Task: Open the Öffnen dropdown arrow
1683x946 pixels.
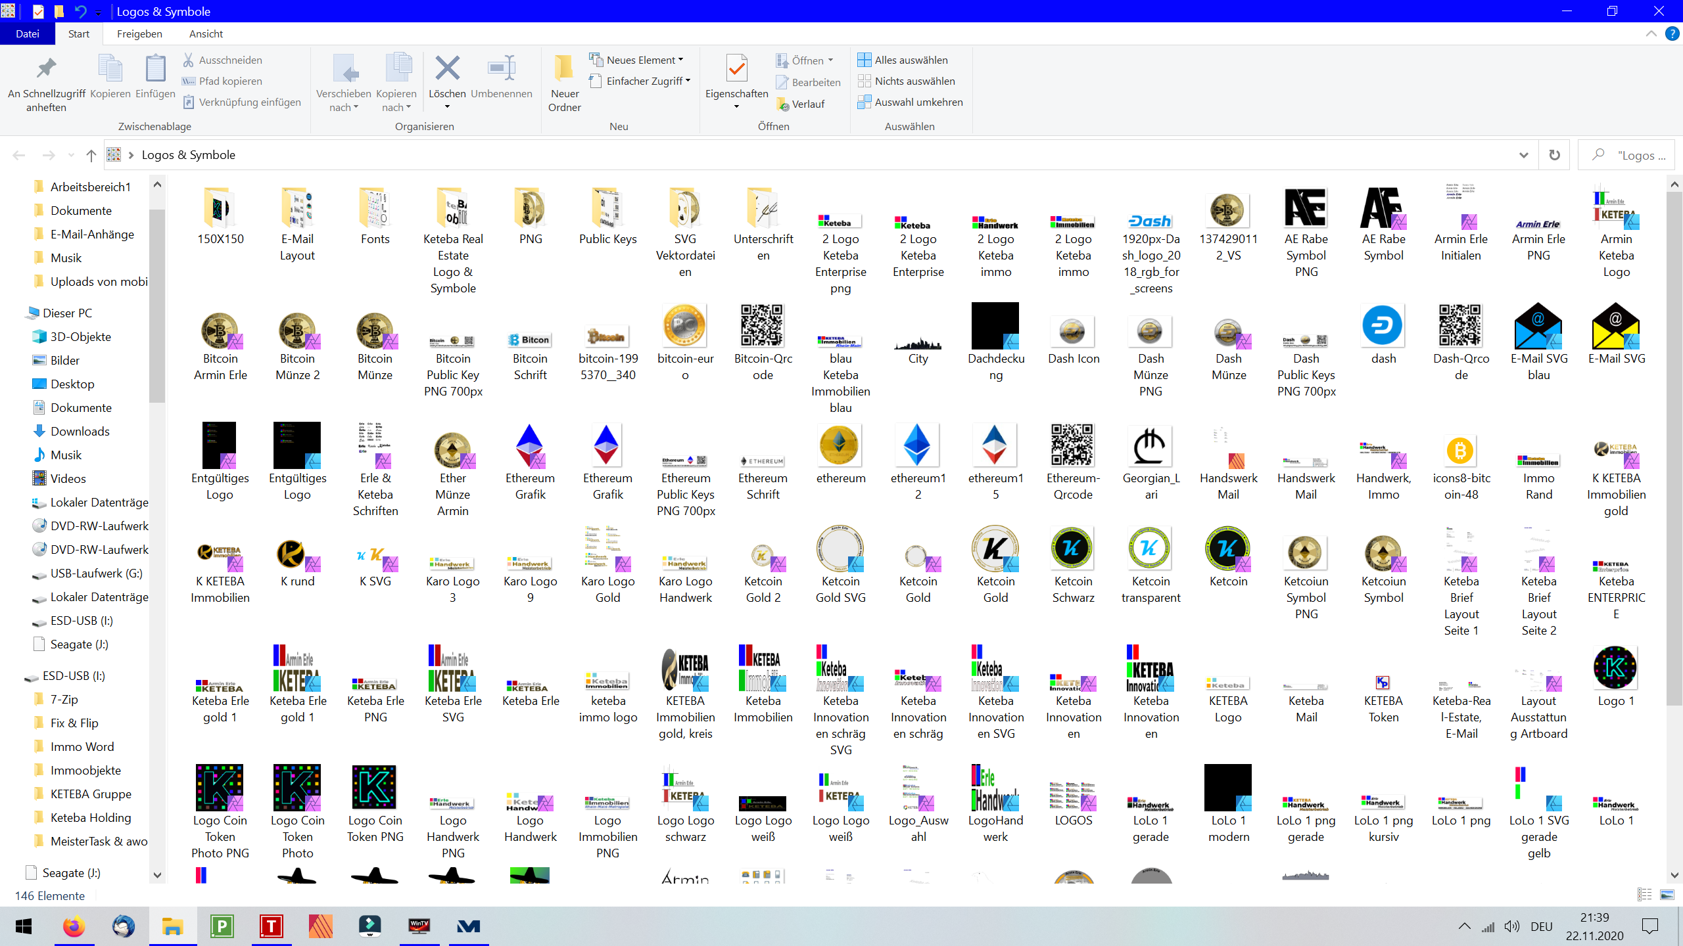Action: pos(831,60)
